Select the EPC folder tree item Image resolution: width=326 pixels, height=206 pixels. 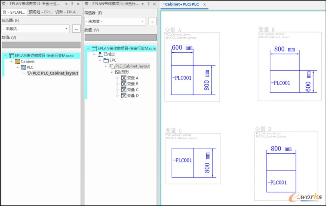pos(113,60)
